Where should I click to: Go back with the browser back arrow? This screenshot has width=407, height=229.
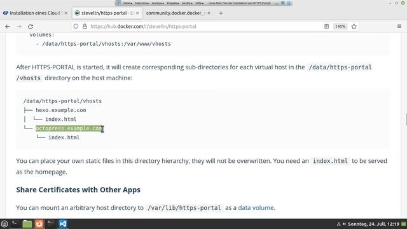pos(8,27)
